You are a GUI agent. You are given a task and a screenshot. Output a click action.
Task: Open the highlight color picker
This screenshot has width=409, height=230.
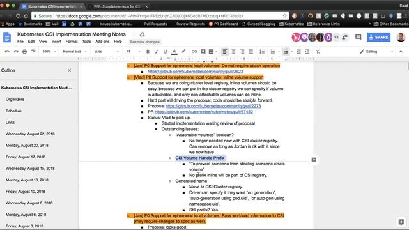[x=183, y=51]
